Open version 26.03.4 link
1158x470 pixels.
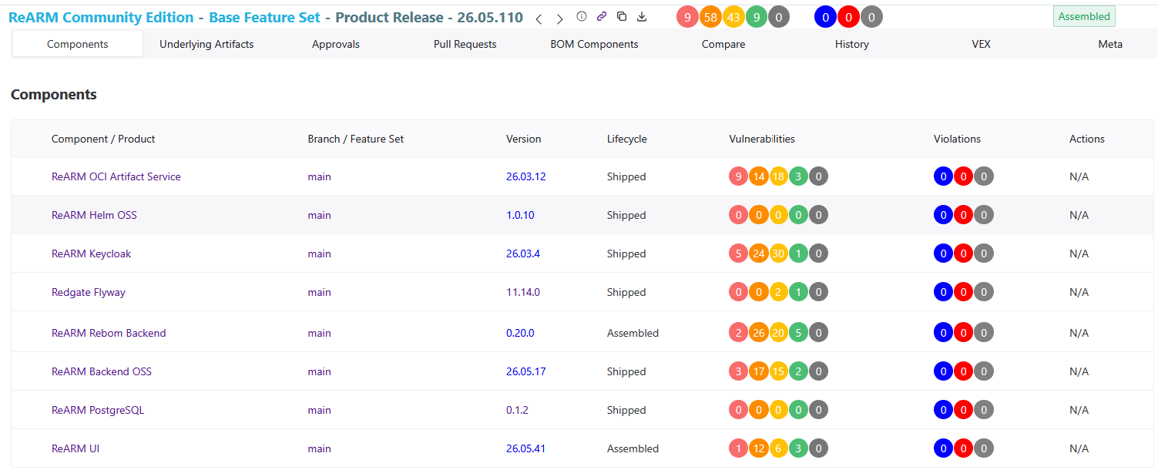coord(523,253)
